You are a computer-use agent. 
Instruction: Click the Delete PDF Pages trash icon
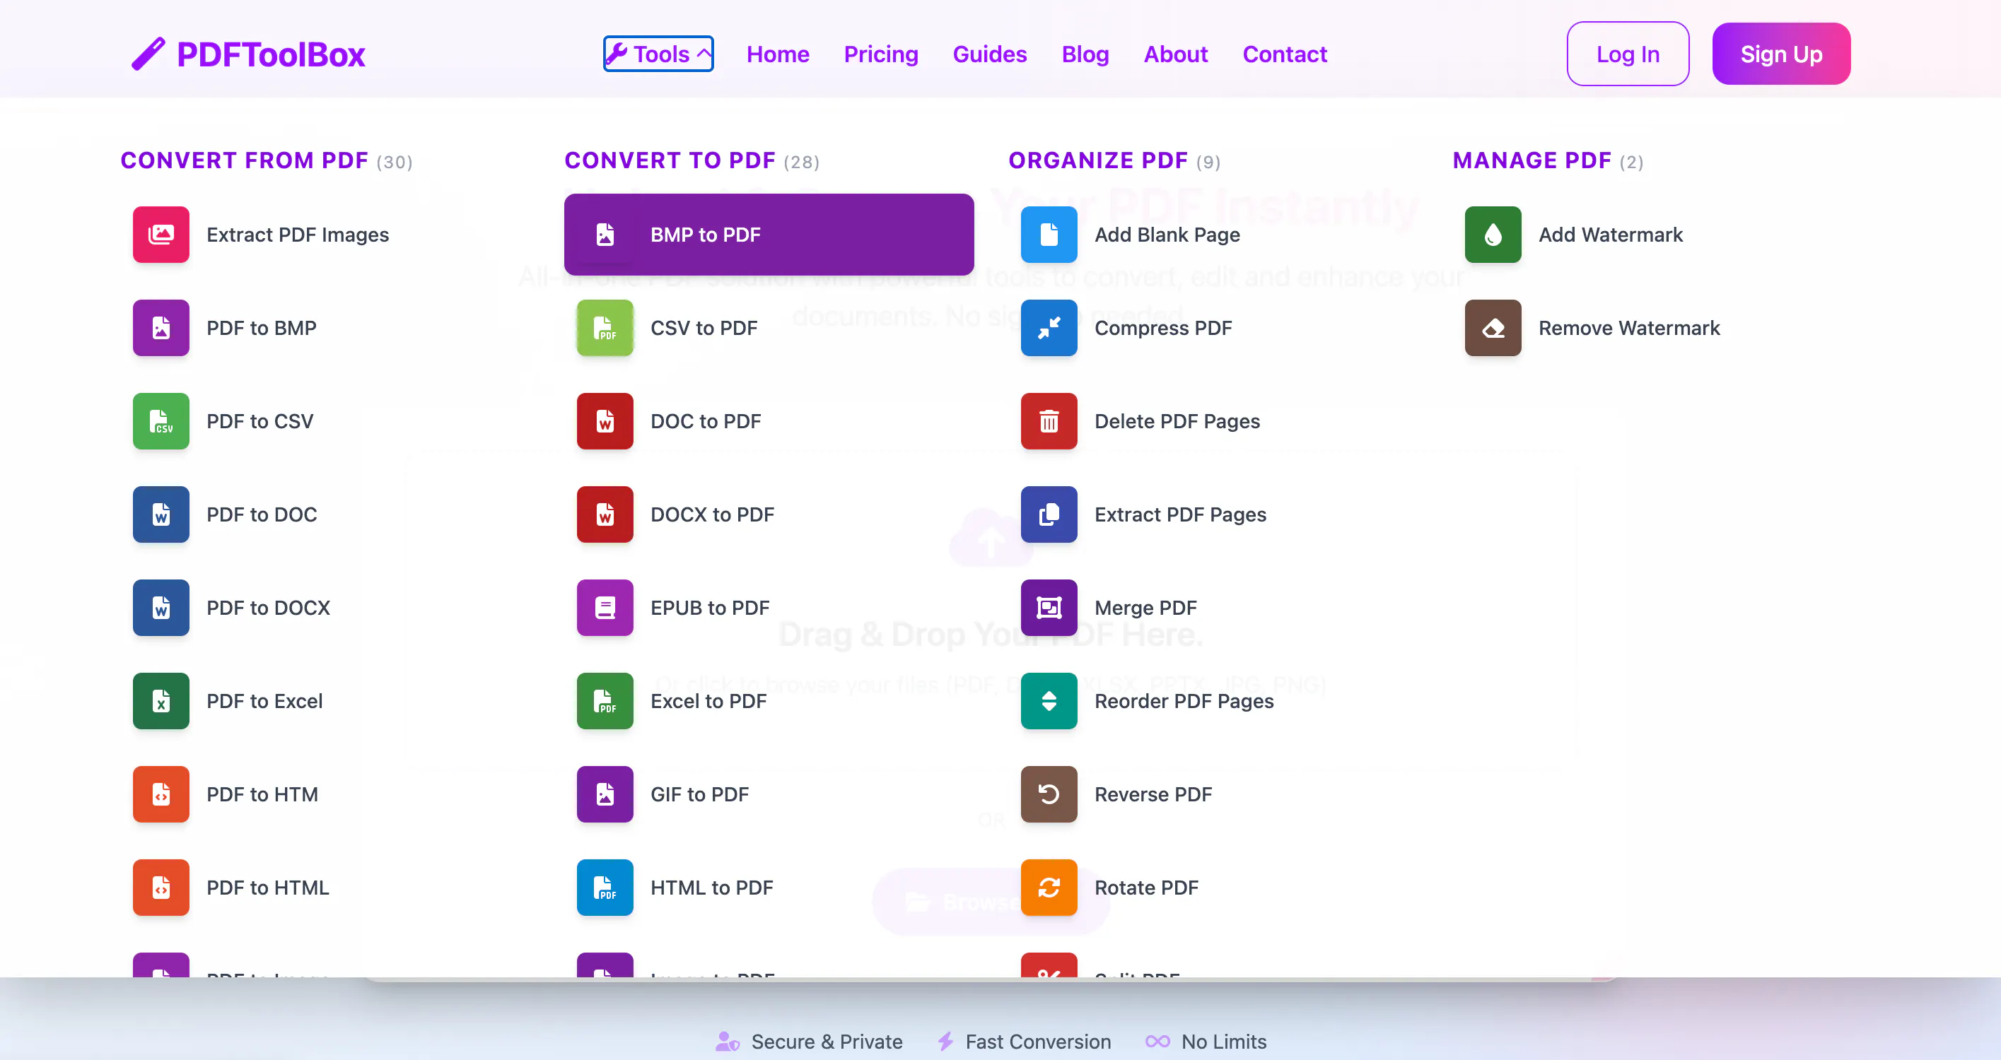coord(1049,421)
